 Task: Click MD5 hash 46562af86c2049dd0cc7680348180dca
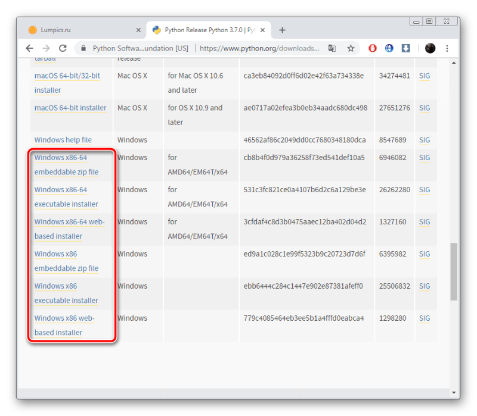coord(305,140)
